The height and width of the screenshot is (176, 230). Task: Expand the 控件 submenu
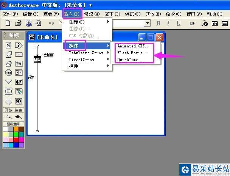pos(87,66)
